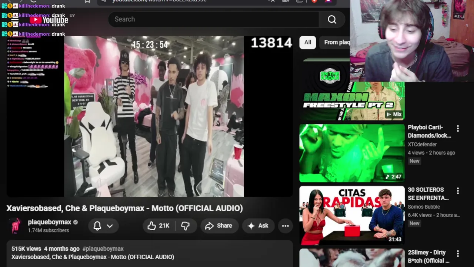Click the #plaqueboymax hashtag

[103, 248]
